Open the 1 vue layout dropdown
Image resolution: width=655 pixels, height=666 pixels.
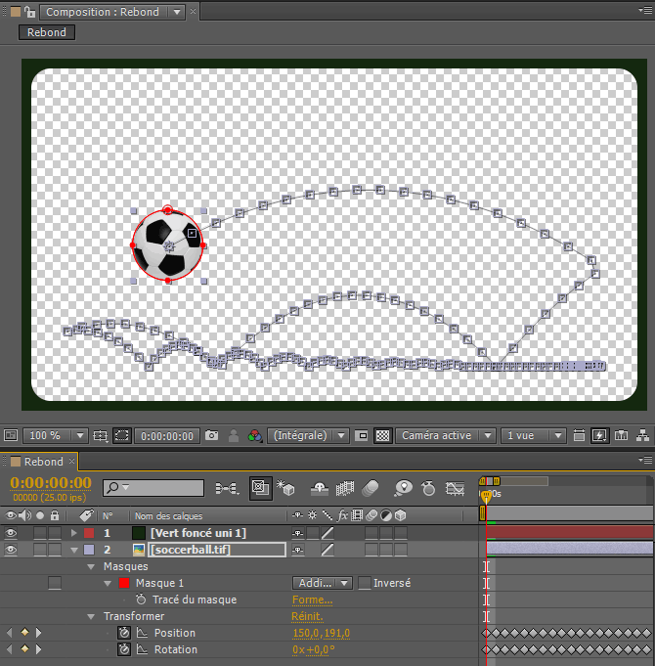(533, 435)
